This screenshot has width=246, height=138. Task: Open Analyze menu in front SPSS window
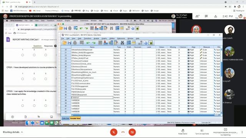(96, 38)
